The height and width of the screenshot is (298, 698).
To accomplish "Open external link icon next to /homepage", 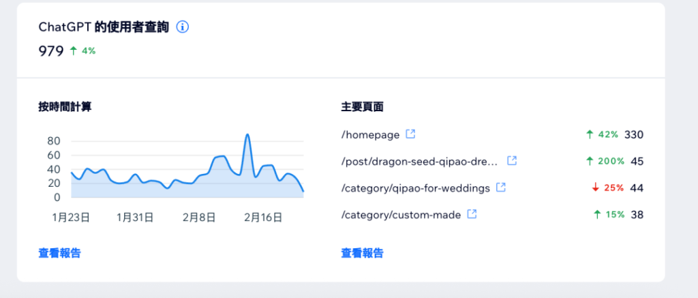I will click(x=410, y=134).
